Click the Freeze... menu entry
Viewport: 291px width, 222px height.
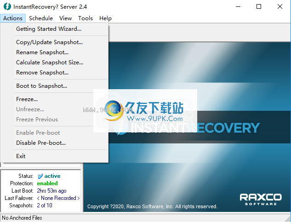tap(54, 99)
